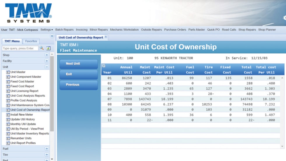Click the Next Unit button
This screenshot has height=161, width=286.
[79, 64]
